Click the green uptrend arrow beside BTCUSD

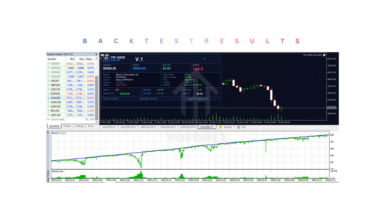[x=48, y=111]
